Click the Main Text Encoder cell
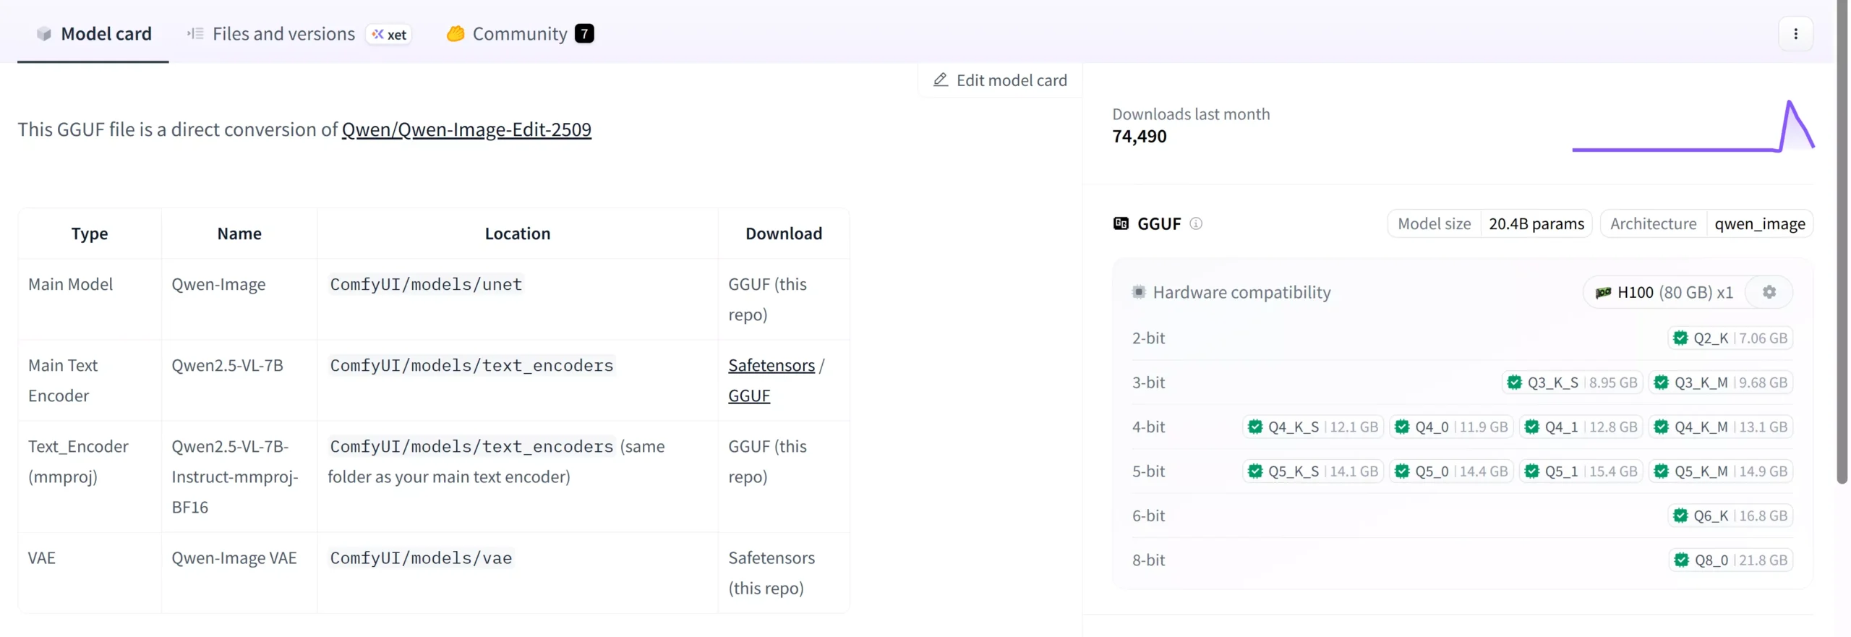Screen dimensions: 1851x637 [90, 380]
